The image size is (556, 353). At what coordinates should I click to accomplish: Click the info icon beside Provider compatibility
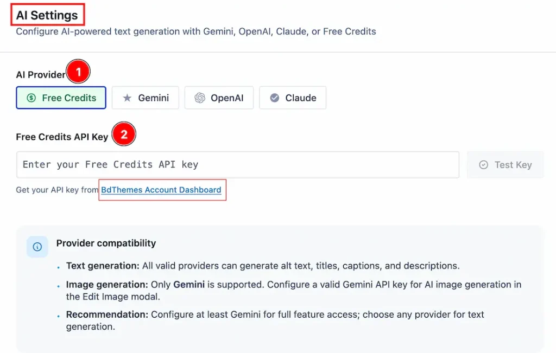[37, 247]
